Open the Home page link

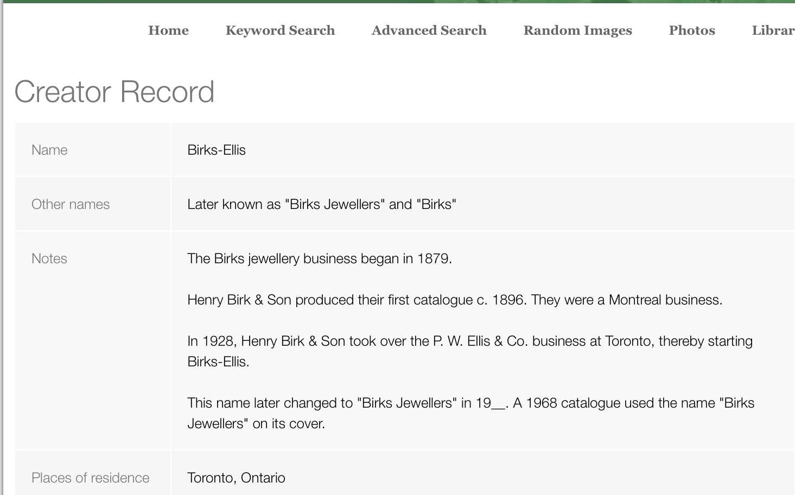(168, 30)
